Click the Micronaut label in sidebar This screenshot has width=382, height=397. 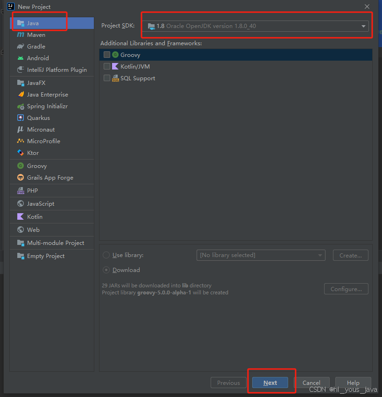pyautogui.click(x=41, y=129)
